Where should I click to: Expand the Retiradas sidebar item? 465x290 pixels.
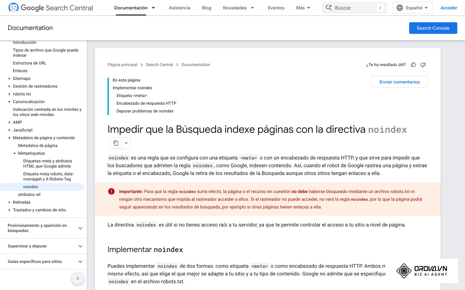click(9, 202)
